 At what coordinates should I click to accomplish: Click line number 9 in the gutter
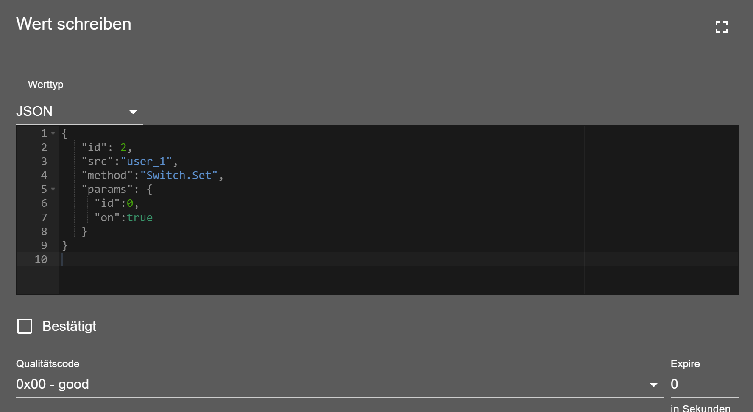click(x=44, y=245)
